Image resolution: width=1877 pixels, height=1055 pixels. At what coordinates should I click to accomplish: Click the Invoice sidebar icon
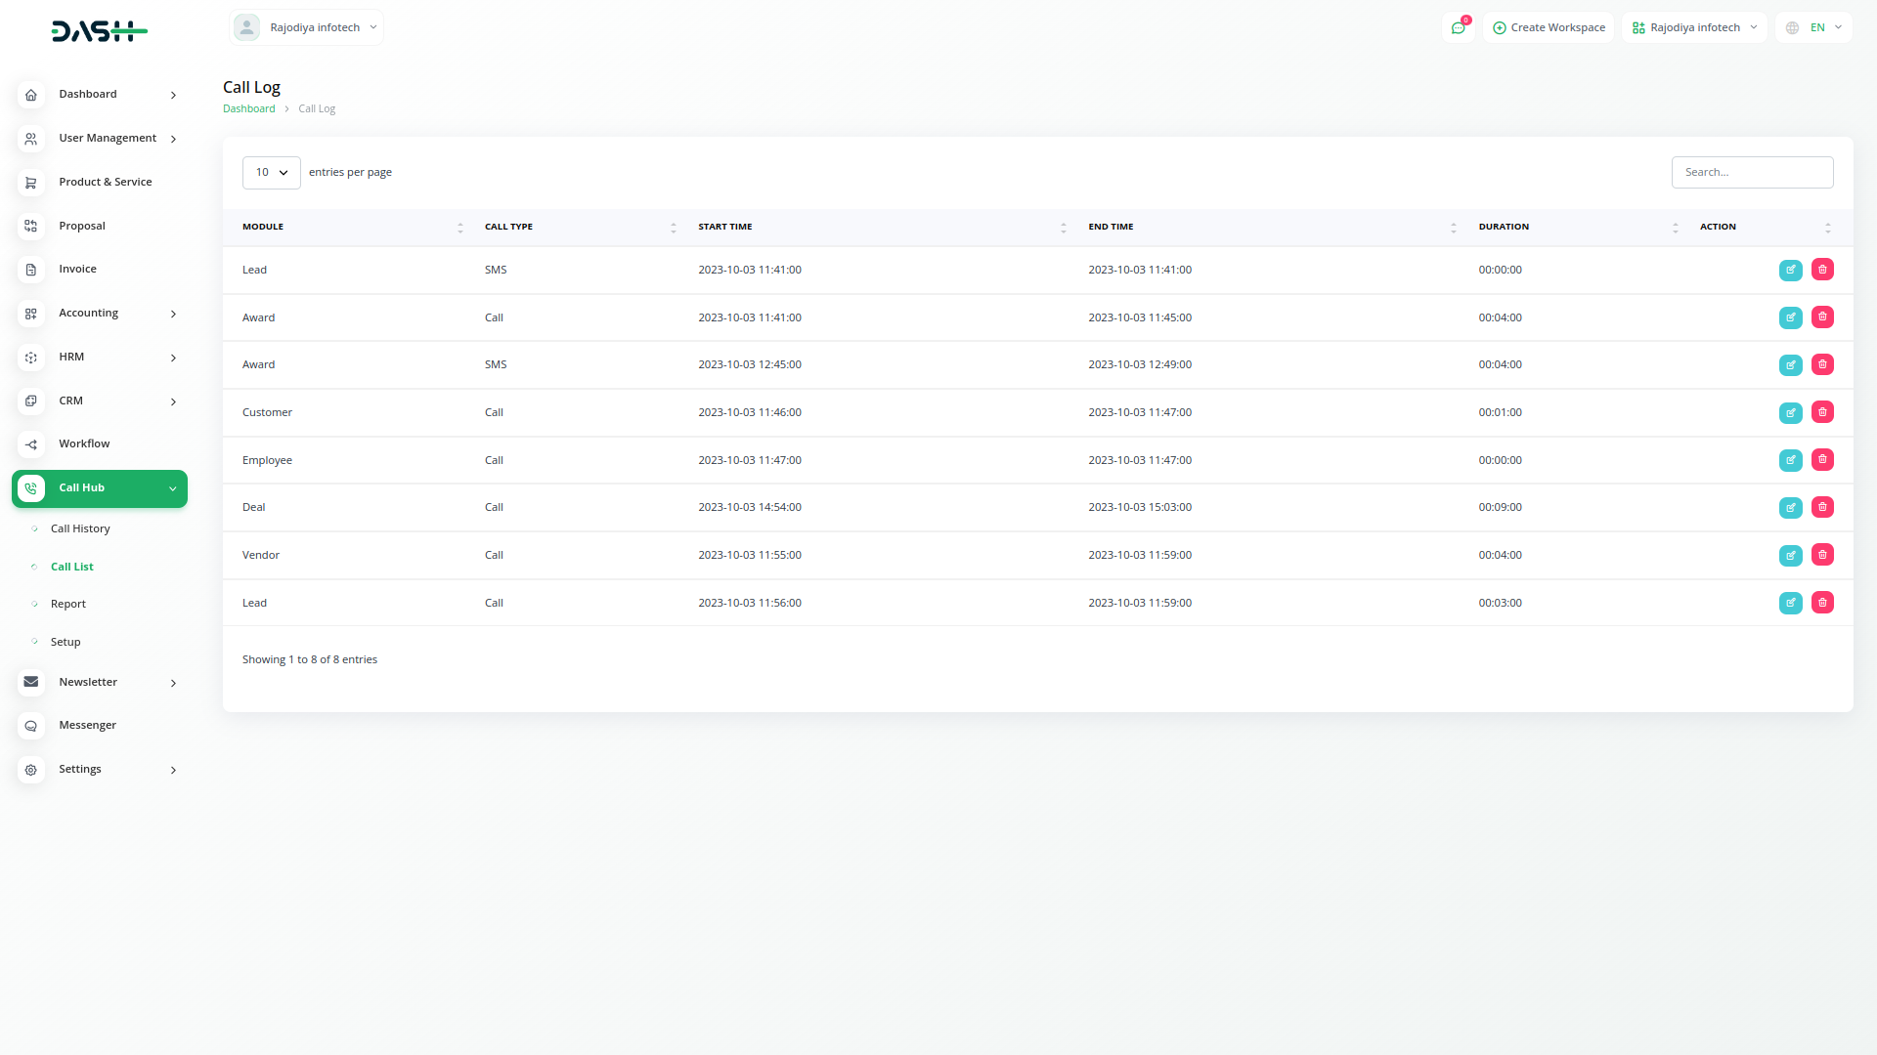click(31, 270)
